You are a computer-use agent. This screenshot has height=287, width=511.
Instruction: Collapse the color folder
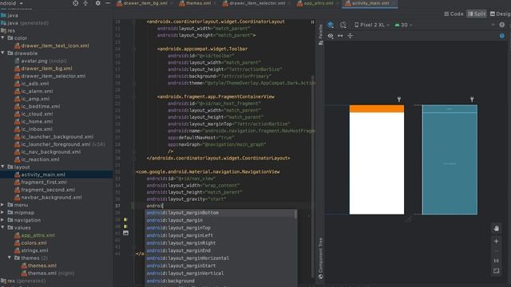3,38
